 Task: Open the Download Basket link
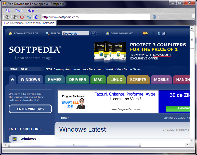click(122, 34)
